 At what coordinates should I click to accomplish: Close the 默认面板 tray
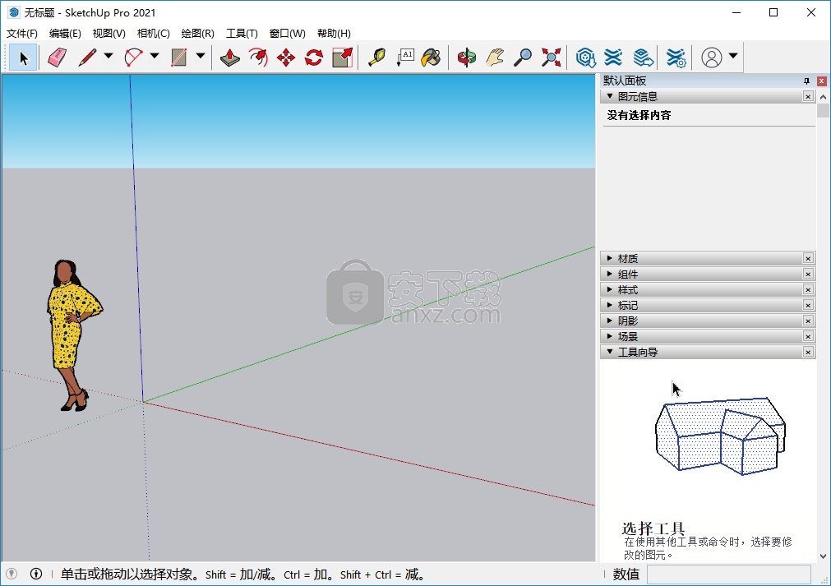821,81
